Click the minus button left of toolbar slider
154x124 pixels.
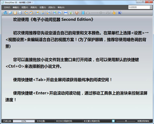coord(88,13)
